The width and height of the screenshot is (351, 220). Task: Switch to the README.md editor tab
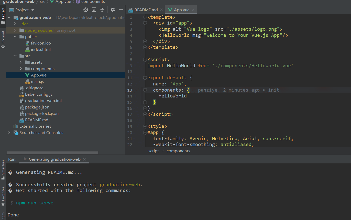[146, 10]
